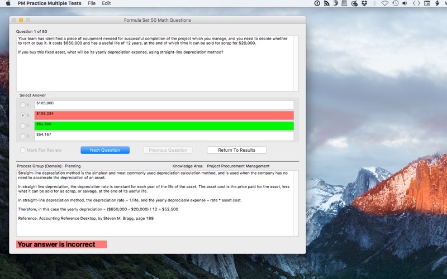Screen dimensions: 447x279
Task: Open the Time Machine menu bar icon
Action: tap(396, 3)
